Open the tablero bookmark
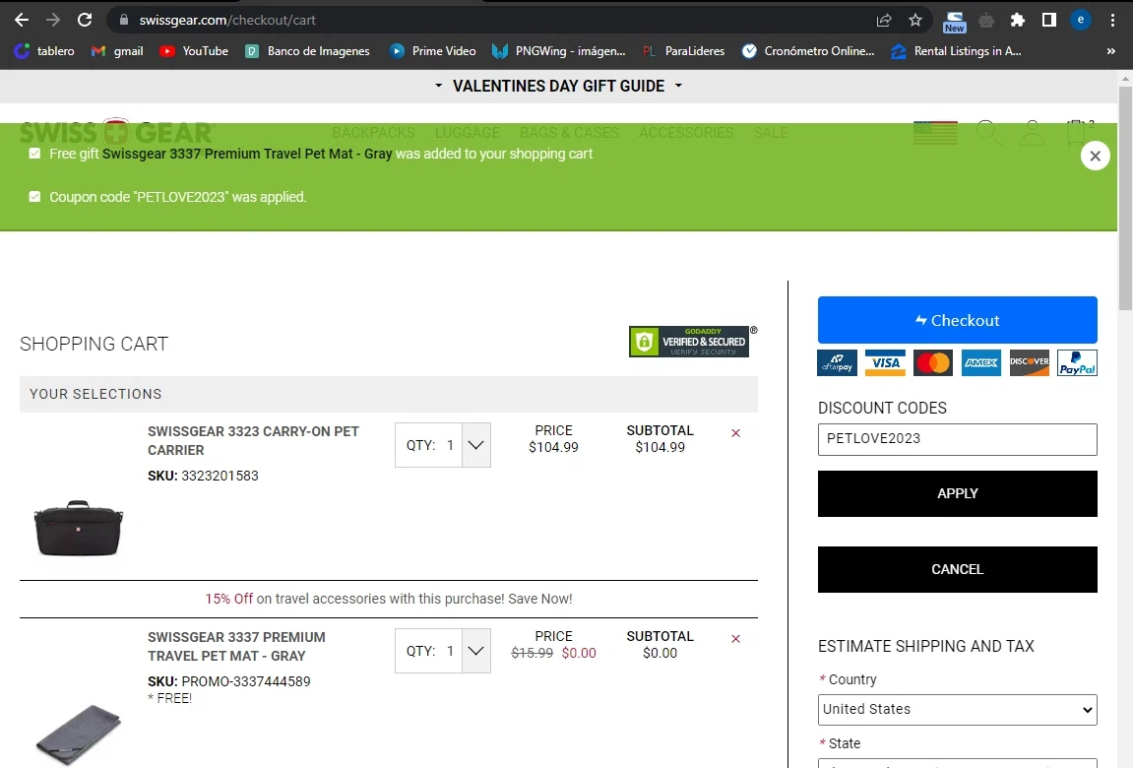This screenshot has height=768, width=1133. (45, 51)
